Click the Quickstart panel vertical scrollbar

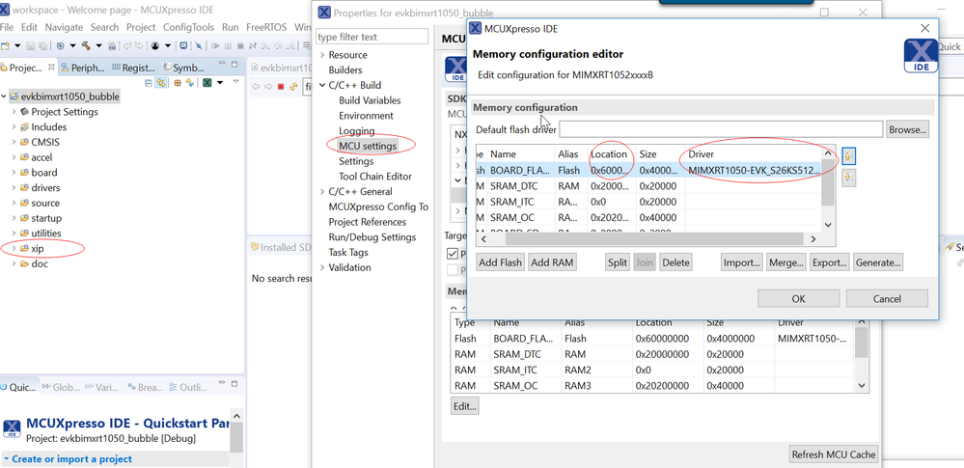[x=236, y=436]
